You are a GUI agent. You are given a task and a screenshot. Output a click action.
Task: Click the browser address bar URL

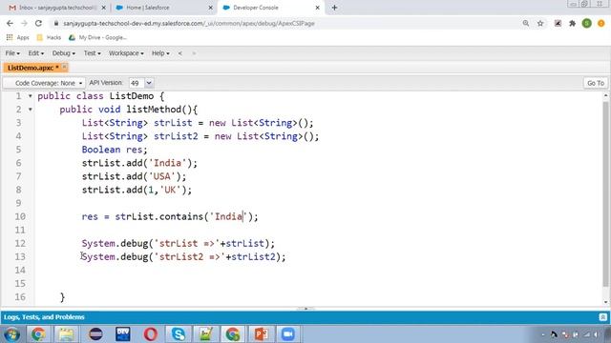point(189,23)
